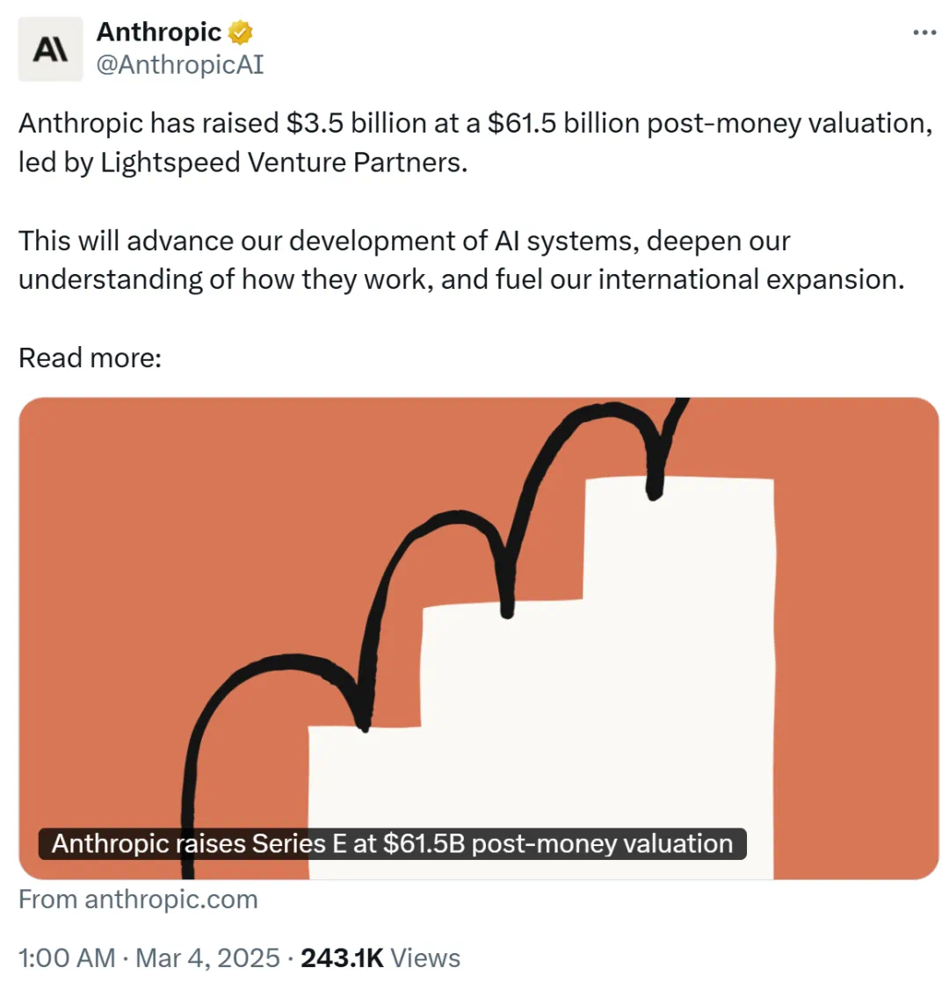The width and height of the screenshot is (949, 990).
Task: Open the Anthropic display name profile link
Action: coord(158,32)
